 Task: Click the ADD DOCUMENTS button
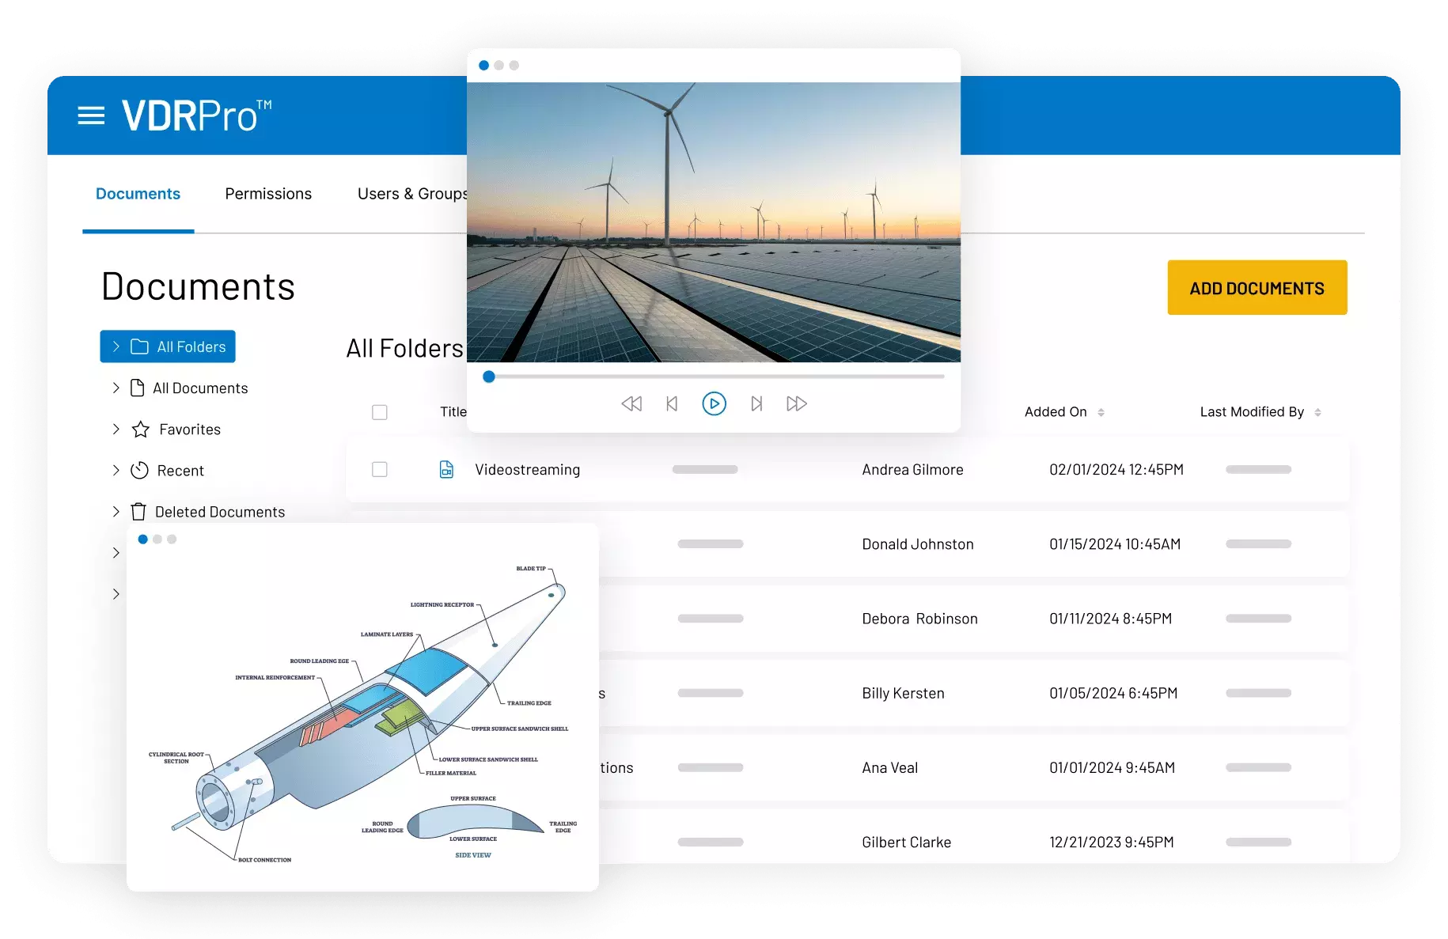pos(1257,288)
